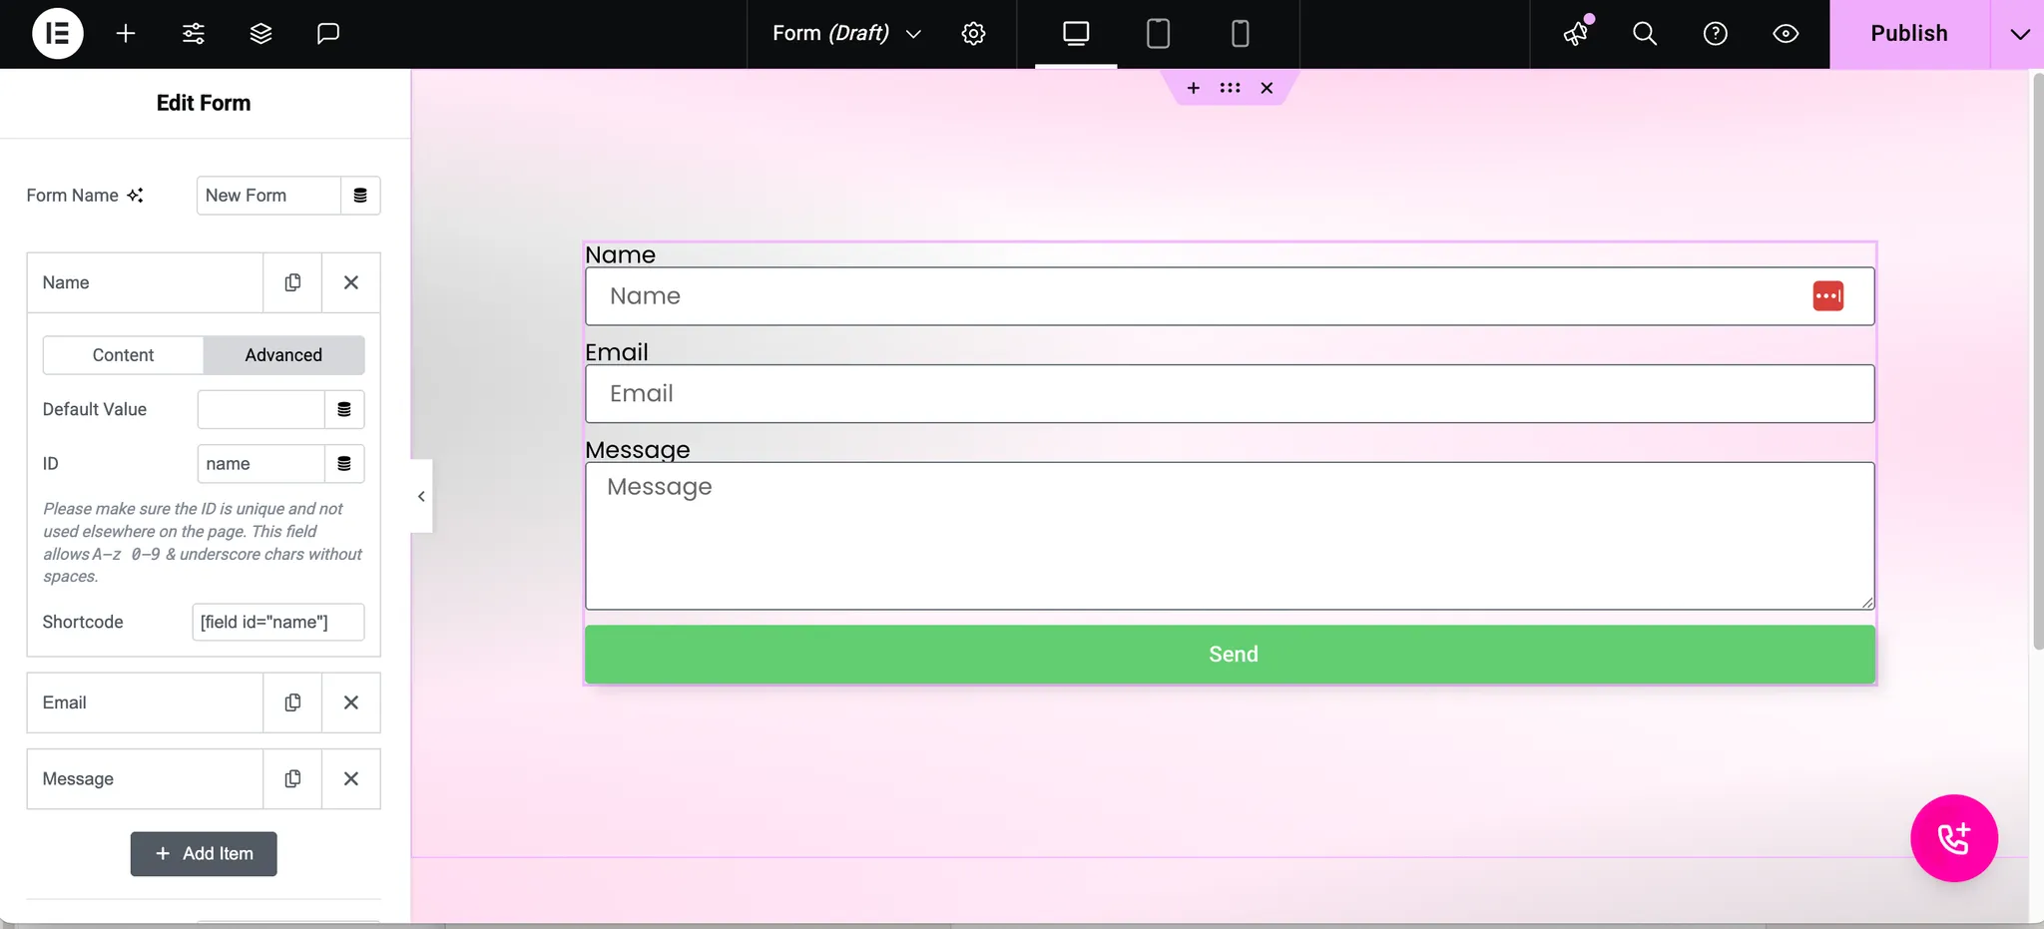Image resolution: width=2044 pixels, height=929 pixels.
Task: Open the Elementor logo menu
Action: 57,33
